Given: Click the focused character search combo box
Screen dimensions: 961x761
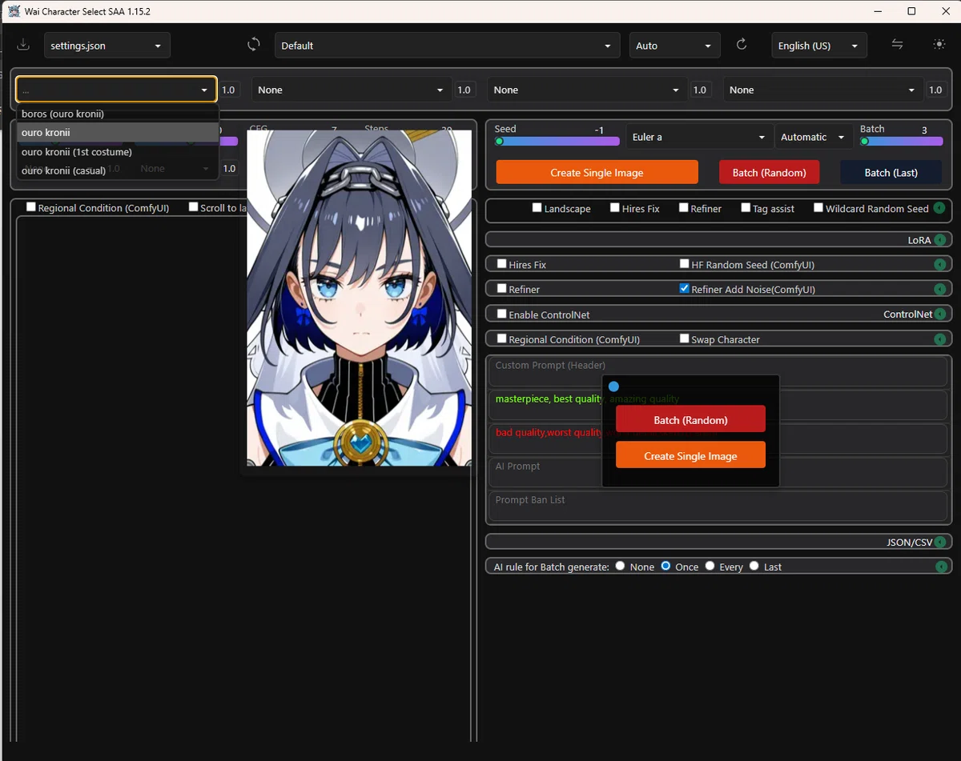Looking at the screenshot, I should 116,90.
